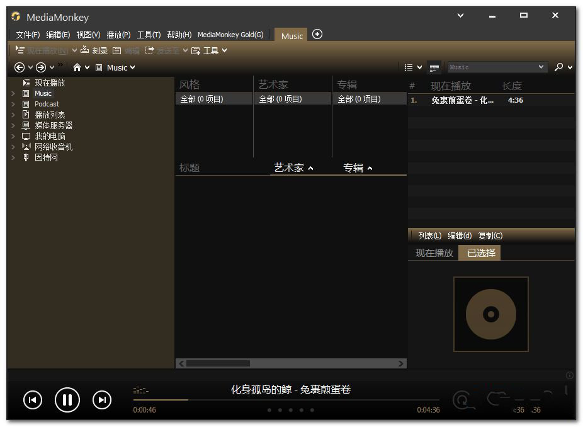Open the Home icon dropdown arrow
The image size is (583, 427).
tap(87, 67)
